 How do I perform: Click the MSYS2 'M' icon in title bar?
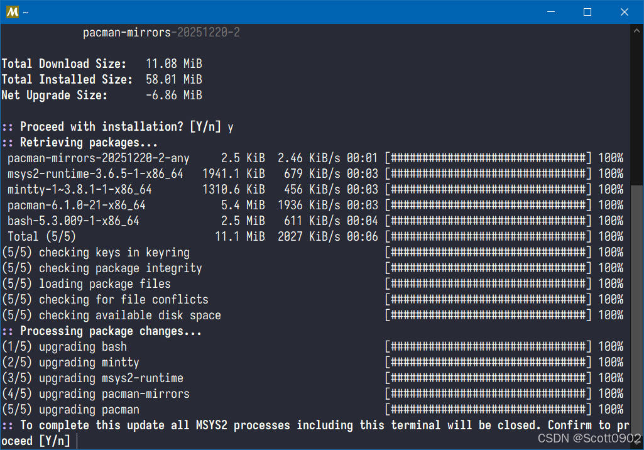point(13,12)
